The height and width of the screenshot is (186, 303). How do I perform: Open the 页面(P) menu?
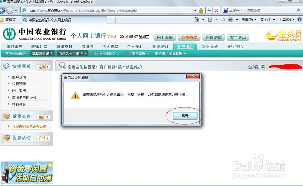tap(249, 20)
